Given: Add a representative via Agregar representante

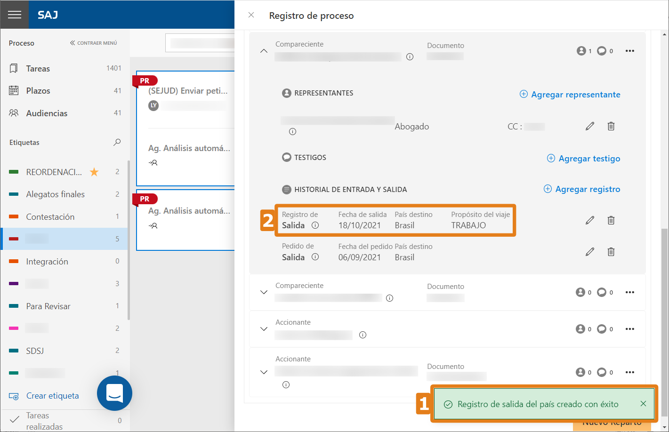Looking at the screenshot, I should tap(570, 95).
